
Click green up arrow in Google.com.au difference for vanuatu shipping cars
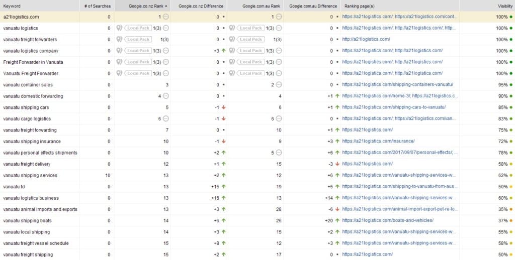point(337,107)
